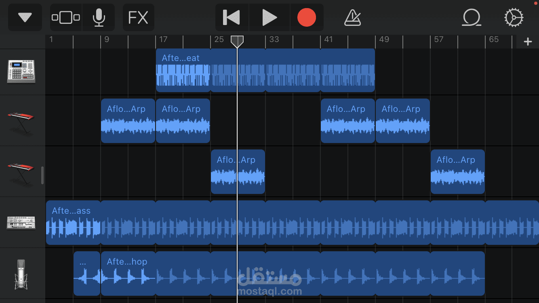539x303 pixels.
Task: Select the Aflo...Arp region starting at bar 49
Action: pos(403,121)
